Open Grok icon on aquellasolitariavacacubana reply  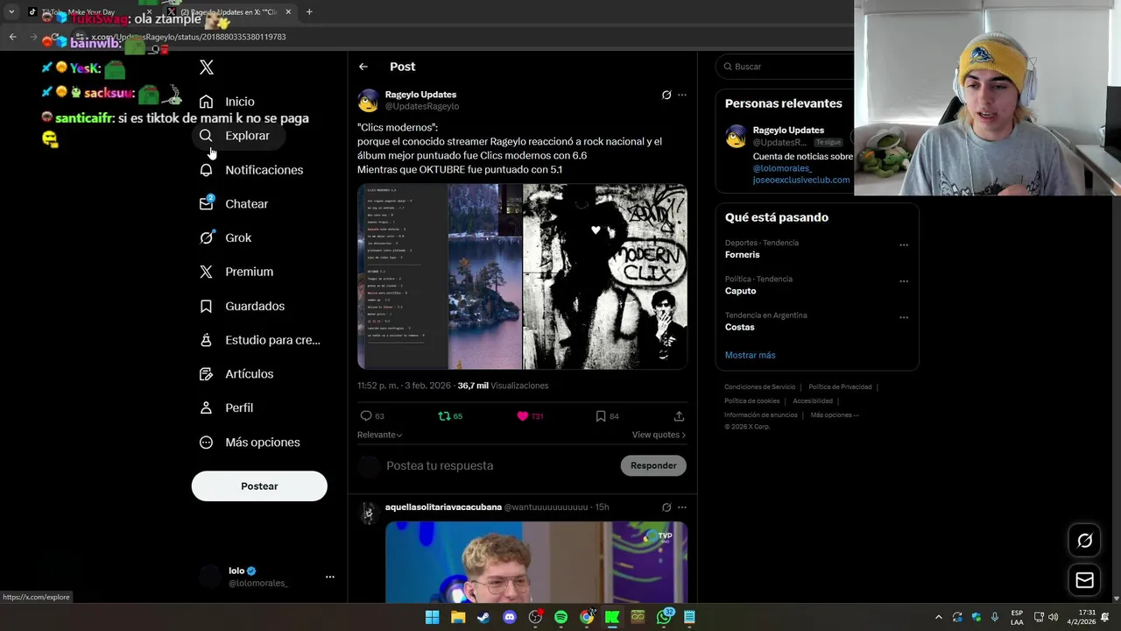666,507
